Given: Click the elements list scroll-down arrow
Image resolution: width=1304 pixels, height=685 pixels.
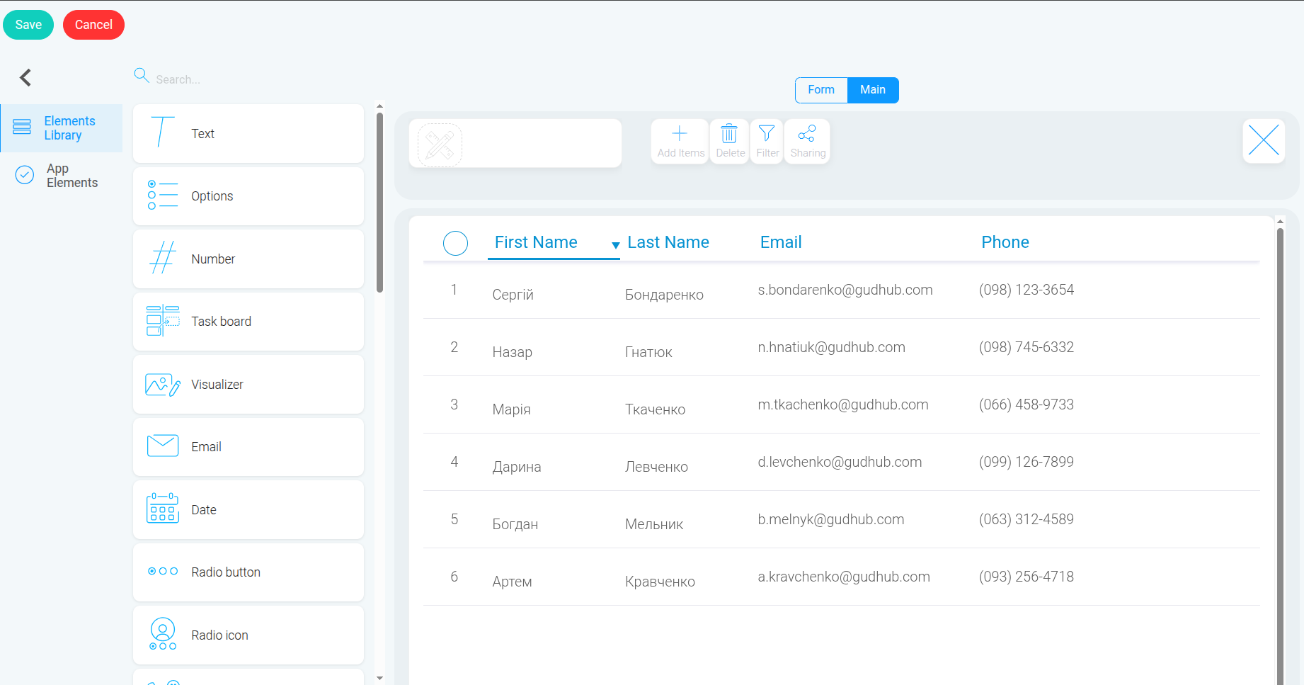Looking at the screenshot, I should pos(380,678).
